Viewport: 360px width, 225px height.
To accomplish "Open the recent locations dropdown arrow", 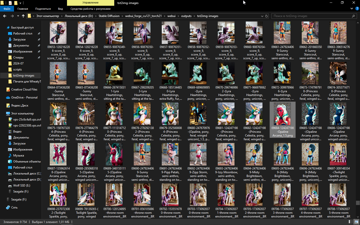I will point(18,16).
